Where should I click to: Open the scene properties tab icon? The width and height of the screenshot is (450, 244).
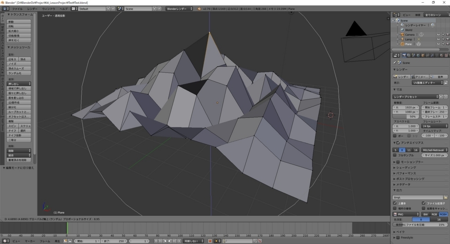click(x=414, y=55)
